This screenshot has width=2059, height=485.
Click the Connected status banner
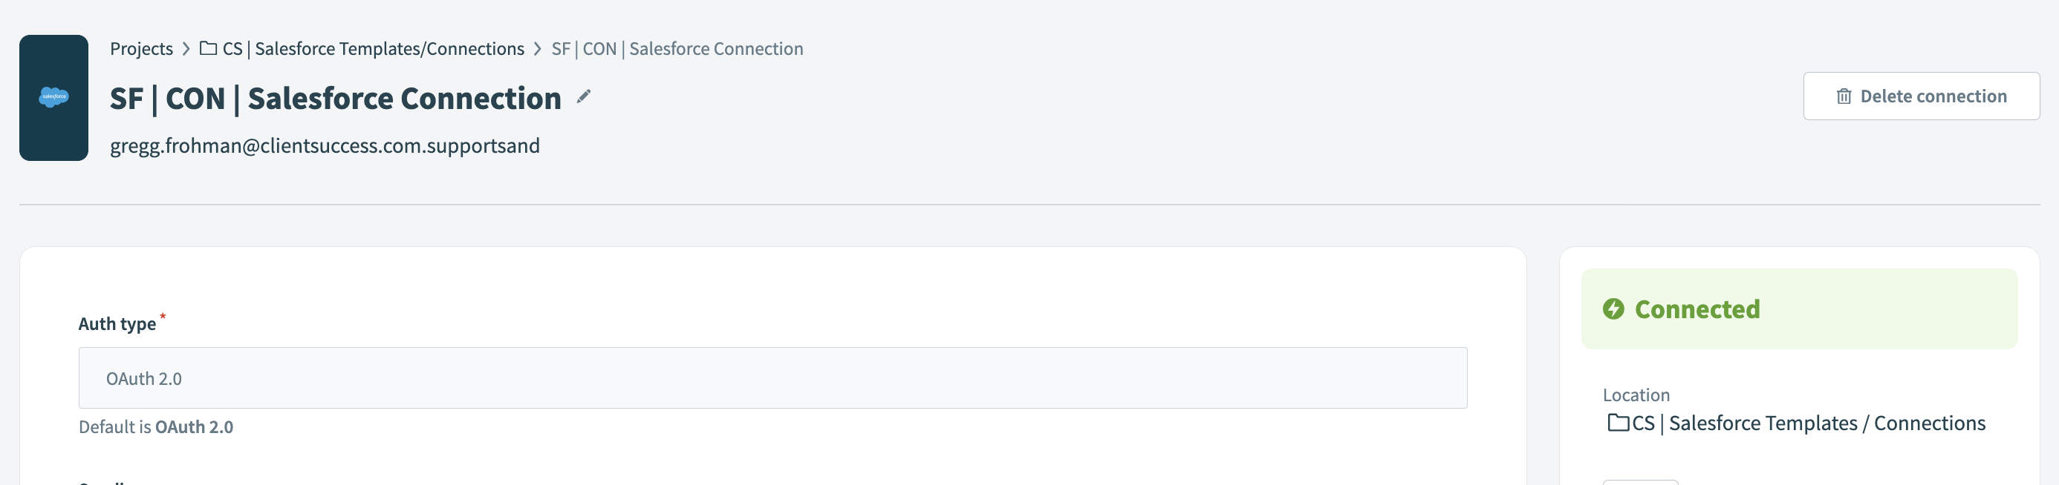click(1798, 309)
